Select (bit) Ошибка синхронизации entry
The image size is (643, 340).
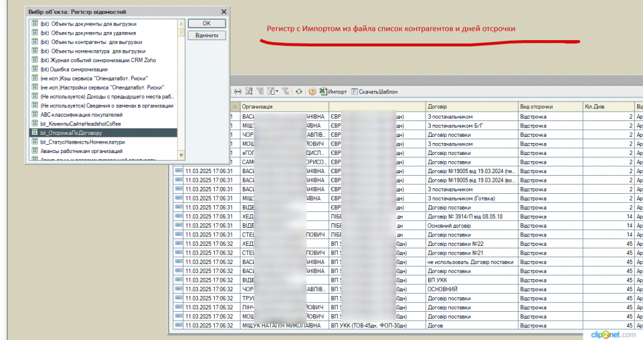[x=104, y=69]
